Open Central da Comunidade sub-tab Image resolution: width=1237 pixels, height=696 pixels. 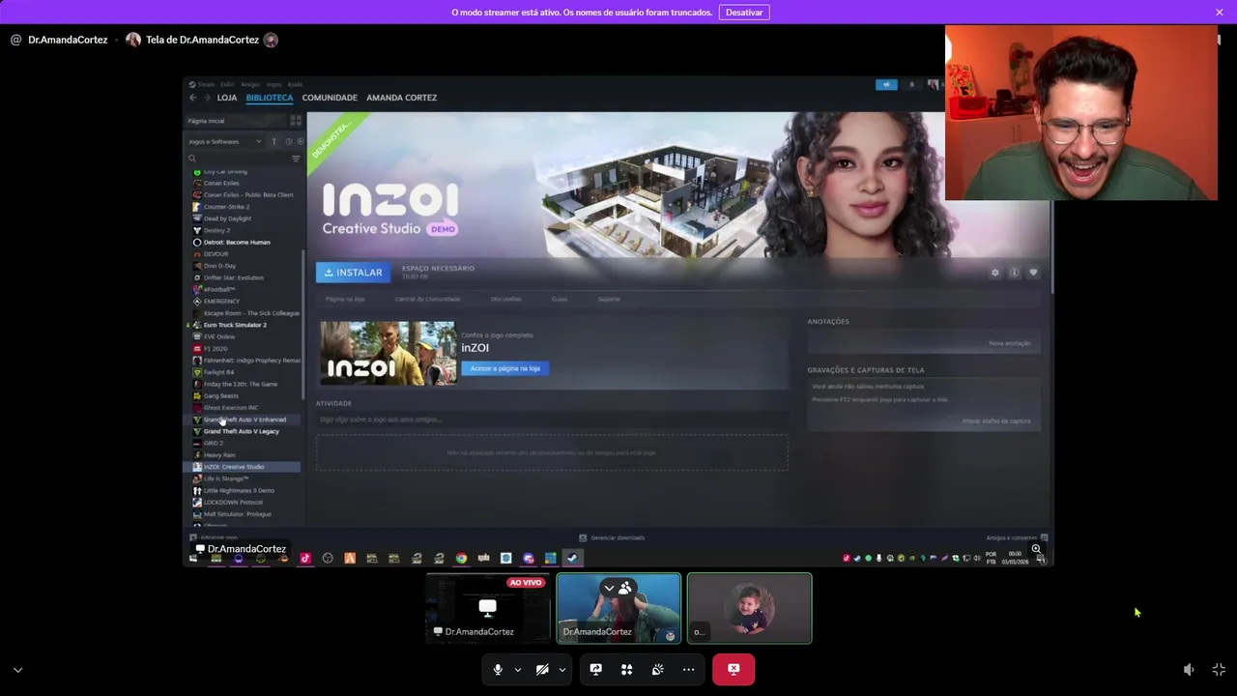tap(427, 300)
